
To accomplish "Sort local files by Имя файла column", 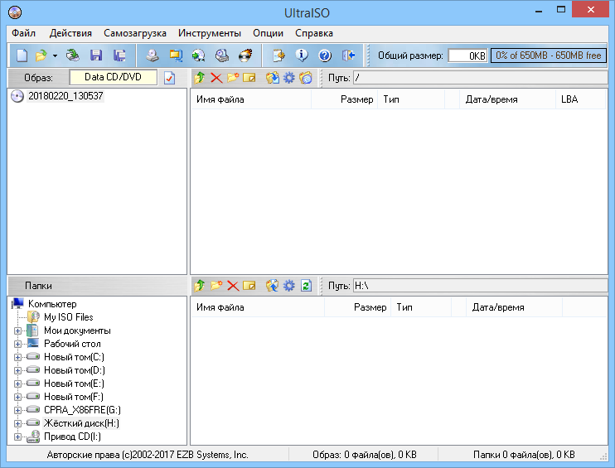I will tap(258, 307).
